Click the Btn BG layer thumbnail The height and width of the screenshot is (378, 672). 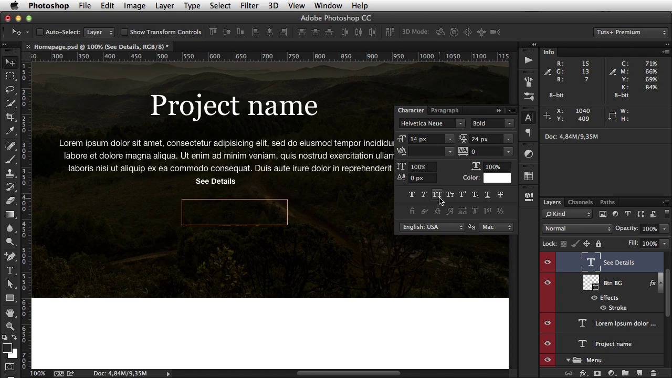591,282
